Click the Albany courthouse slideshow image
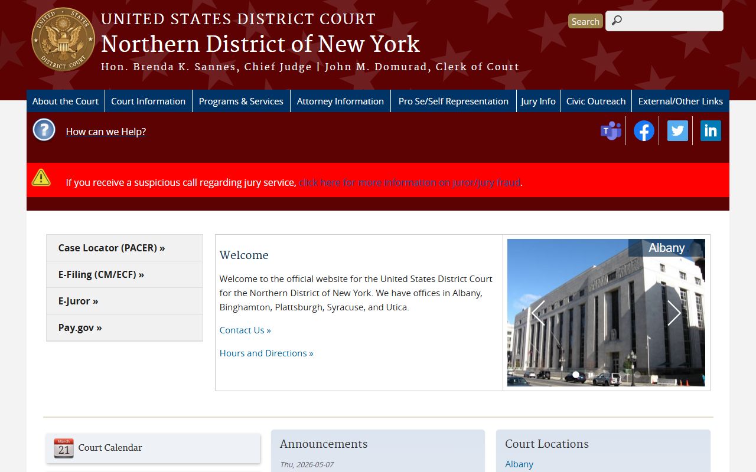This screenshot has height=472, width=756. tap(606, 313)
